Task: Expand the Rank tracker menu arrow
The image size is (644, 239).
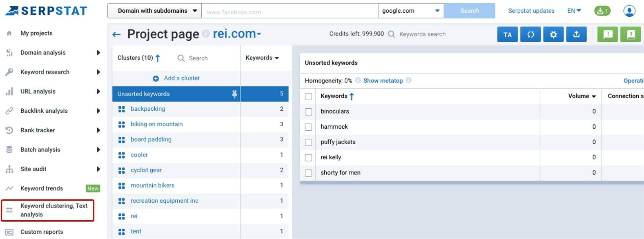Action: coord(98,130)
